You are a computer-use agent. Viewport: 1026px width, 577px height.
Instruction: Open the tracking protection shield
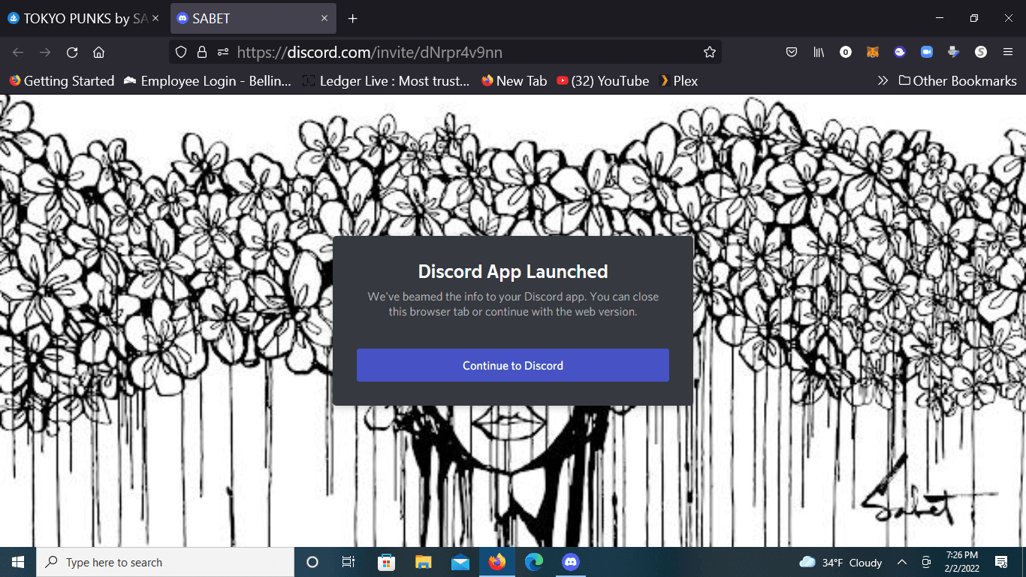point(180,52)
